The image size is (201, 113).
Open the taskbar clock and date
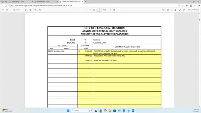(x=196, y=110)
